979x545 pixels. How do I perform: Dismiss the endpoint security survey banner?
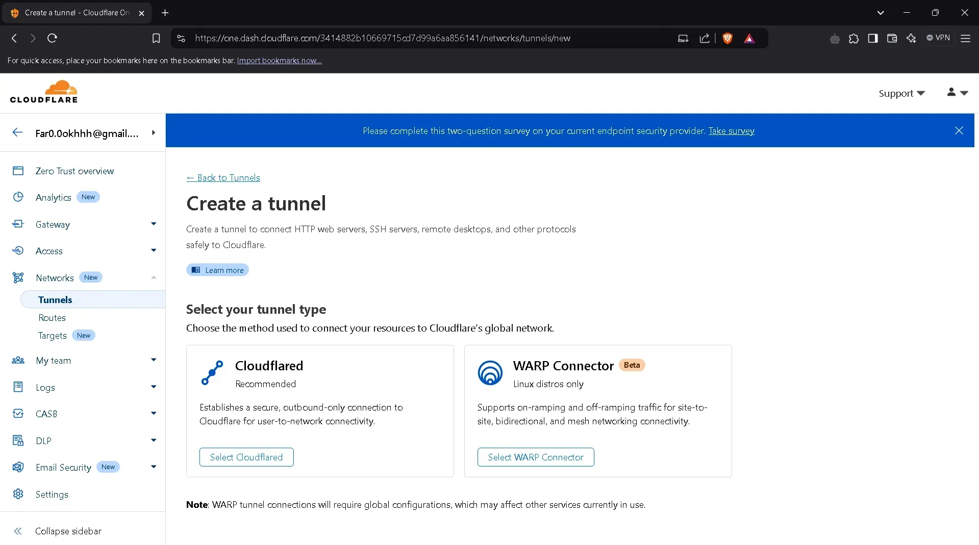(x=959, y=130)
